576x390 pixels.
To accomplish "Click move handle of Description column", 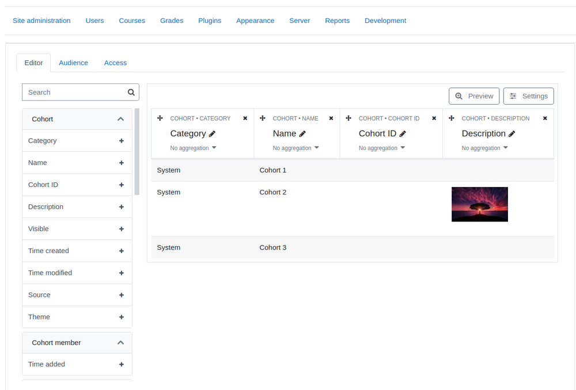I will (x=452, y=118).
